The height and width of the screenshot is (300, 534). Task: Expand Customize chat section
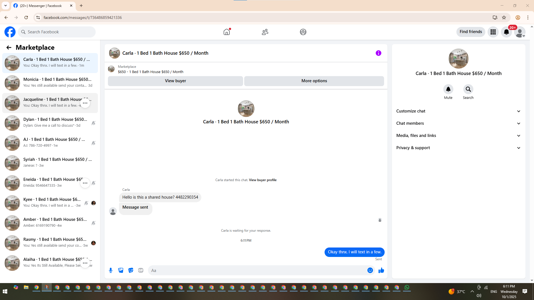tap(458, 111)
